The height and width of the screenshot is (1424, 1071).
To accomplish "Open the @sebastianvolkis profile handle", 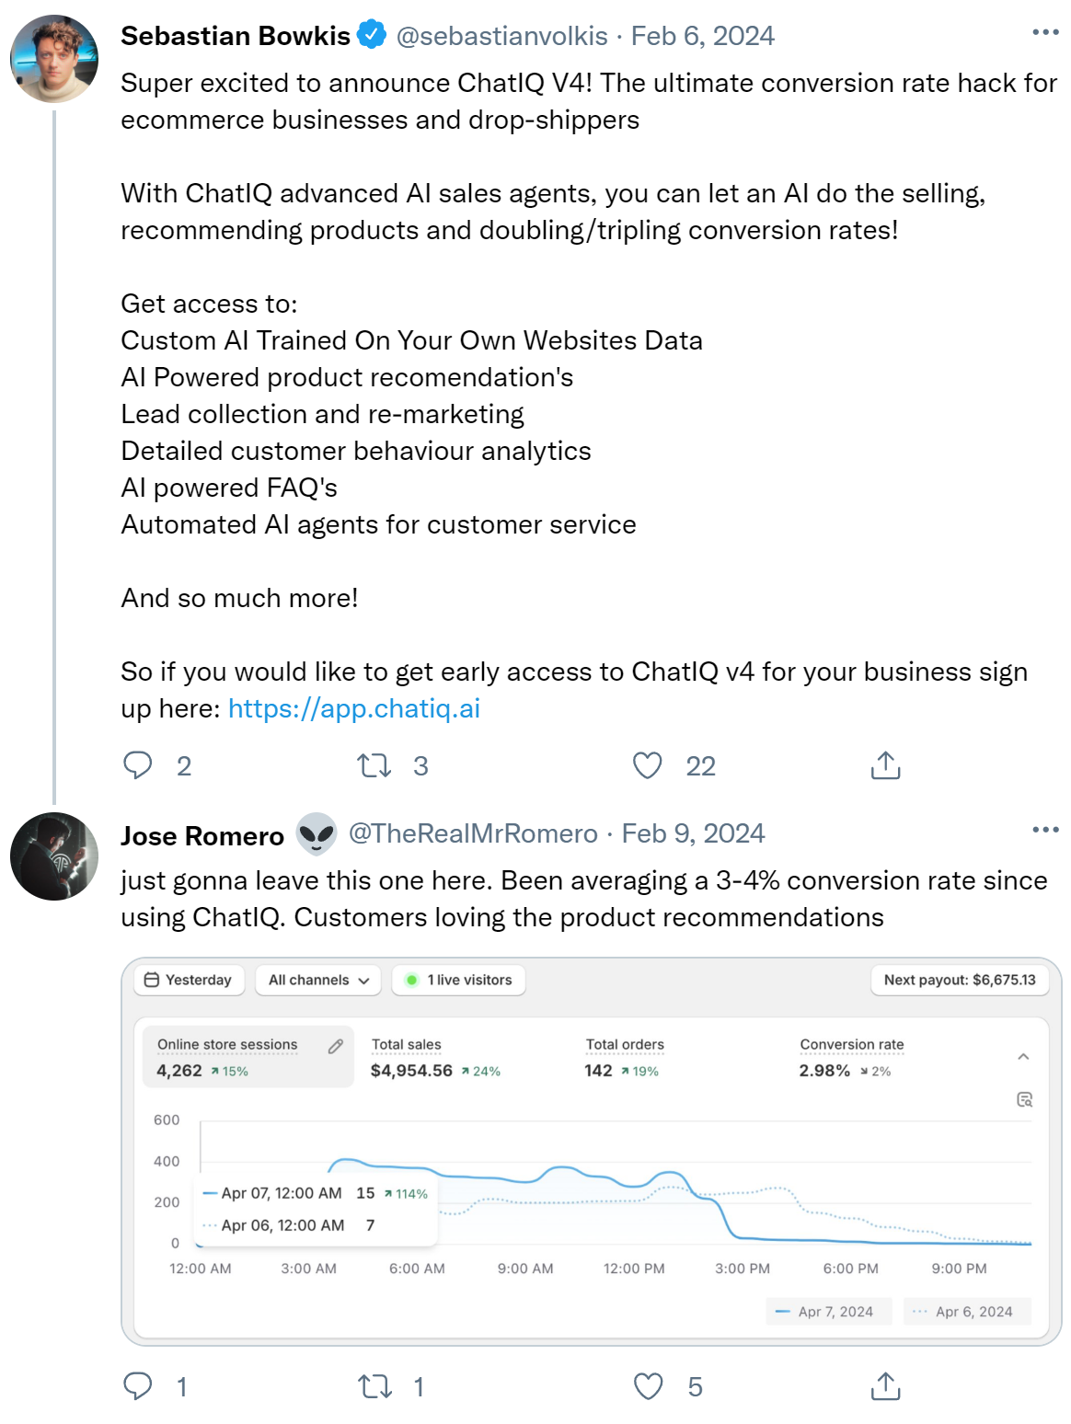I will click(x=501, y=36).
